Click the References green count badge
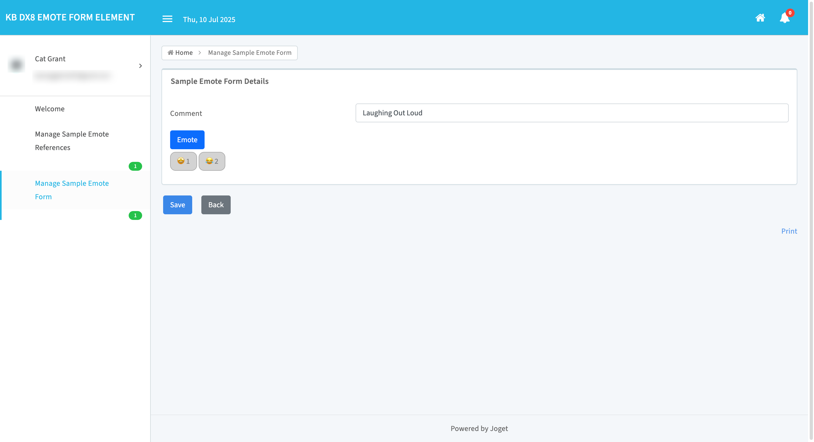814x442 pixels. [135, 166]
